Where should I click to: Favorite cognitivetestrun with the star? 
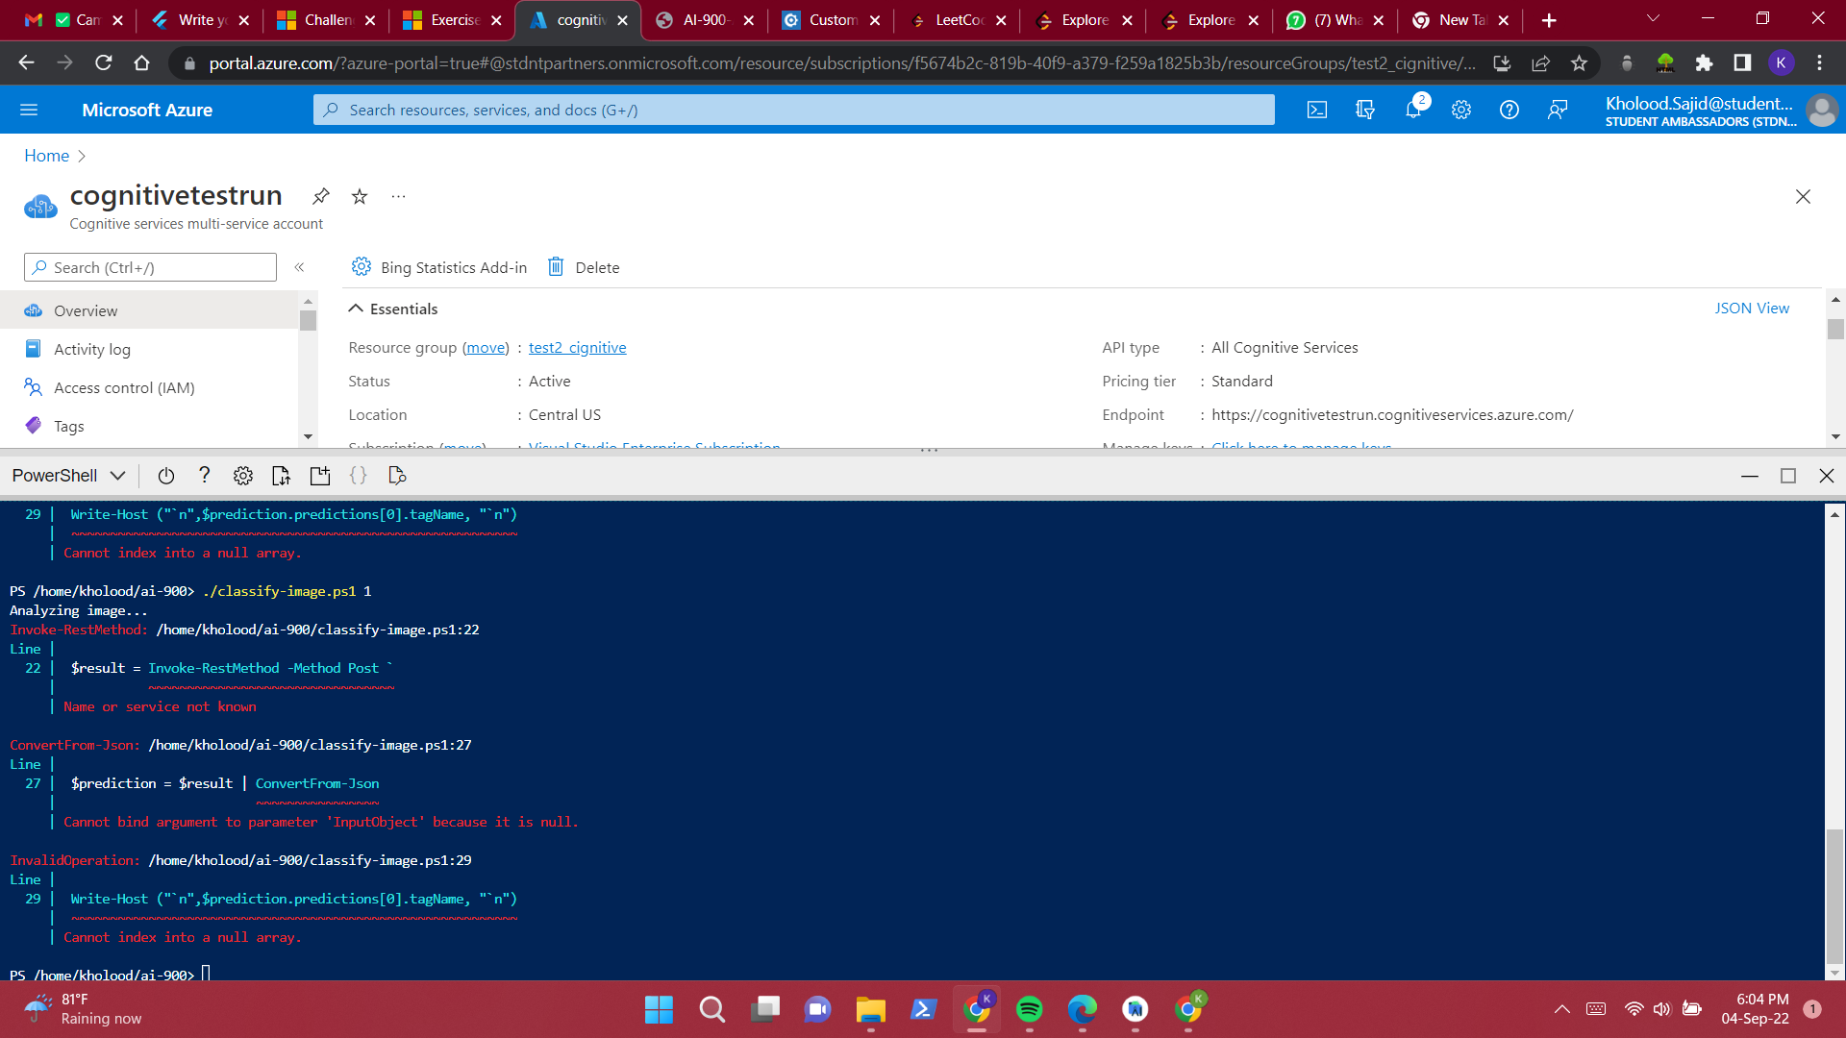point(359,196)
